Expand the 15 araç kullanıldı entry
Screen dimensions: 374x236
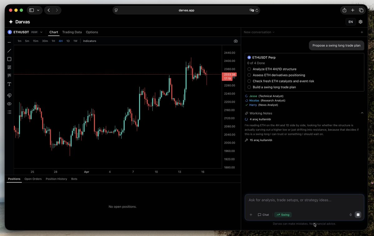(261, 140)
